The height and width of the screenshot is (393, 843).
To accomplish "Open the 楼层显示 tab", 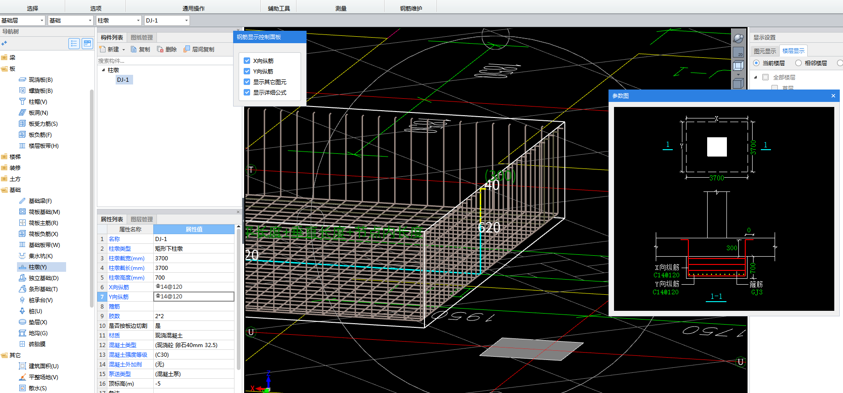I will pos(793,51).
